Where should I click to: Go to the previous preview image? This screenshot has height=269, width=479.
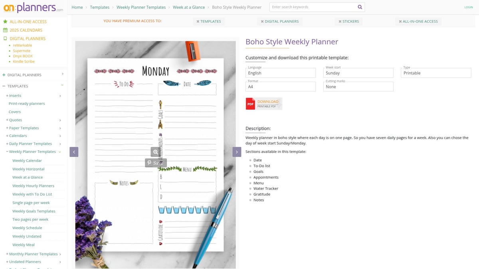pos(74,152)
